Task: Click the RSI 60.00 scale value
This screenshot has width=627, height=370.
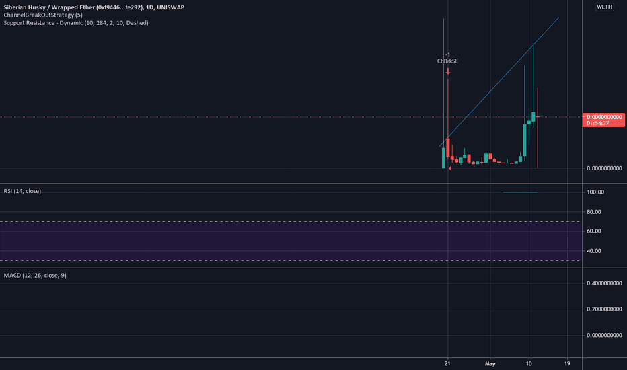Action: point(594,231)
